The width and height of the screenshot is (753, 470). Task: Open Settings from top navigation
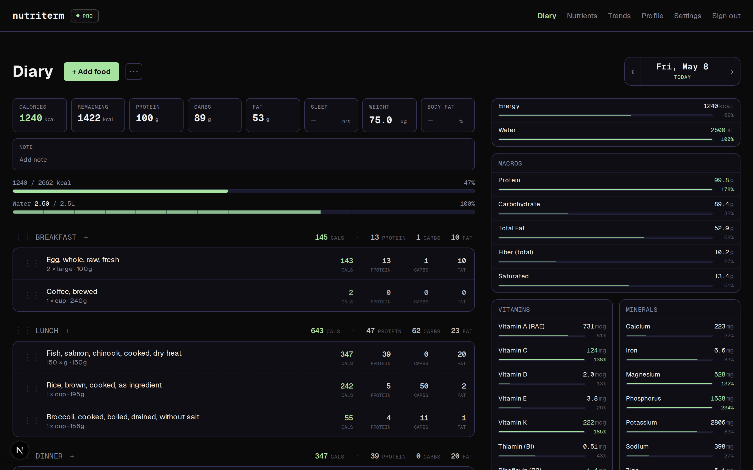[x=687, y=16]
